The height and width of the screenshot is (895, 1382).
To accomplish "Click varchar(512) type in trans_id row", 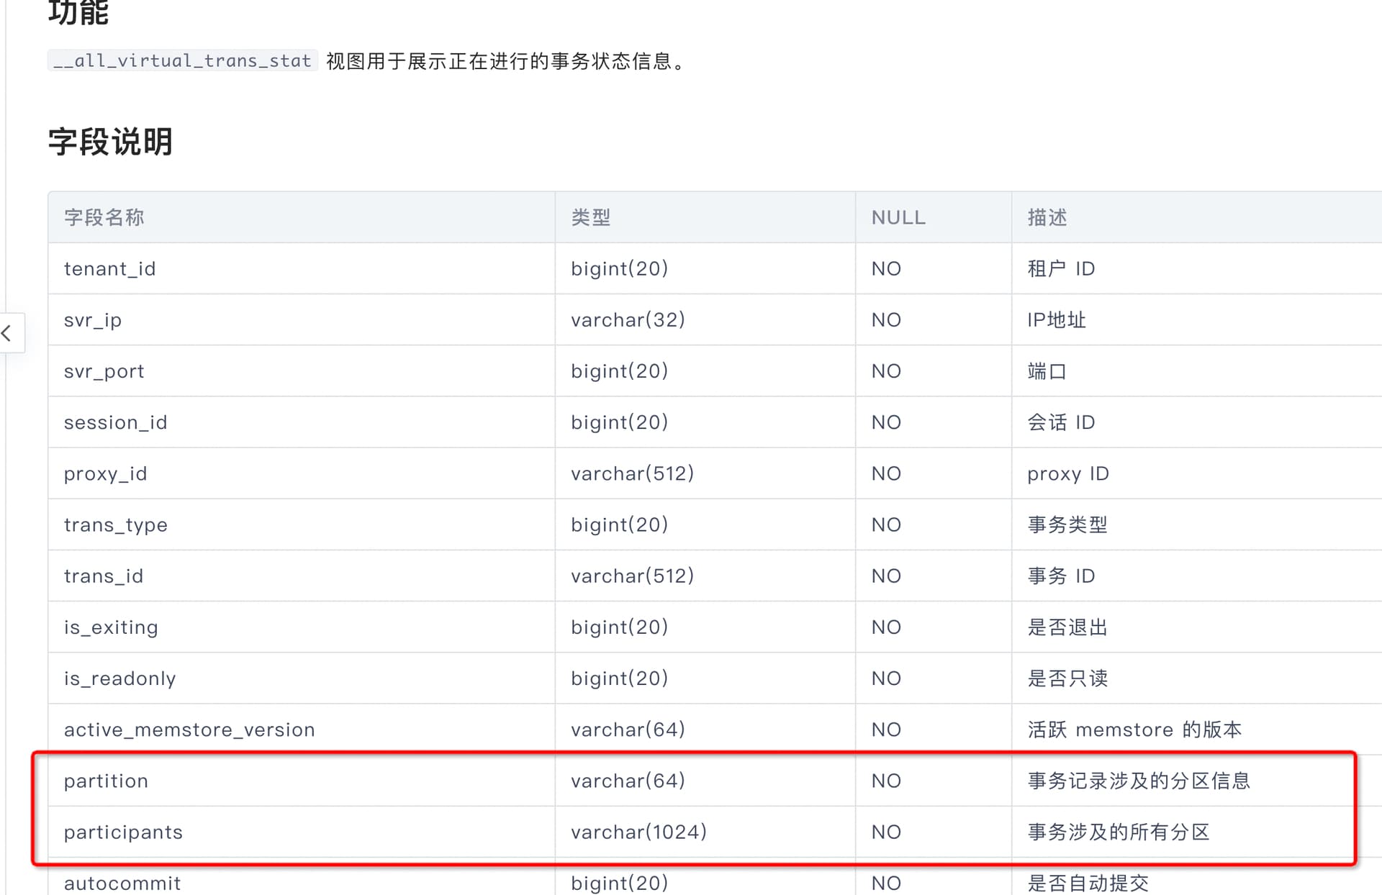I will (x=632, y=576).
